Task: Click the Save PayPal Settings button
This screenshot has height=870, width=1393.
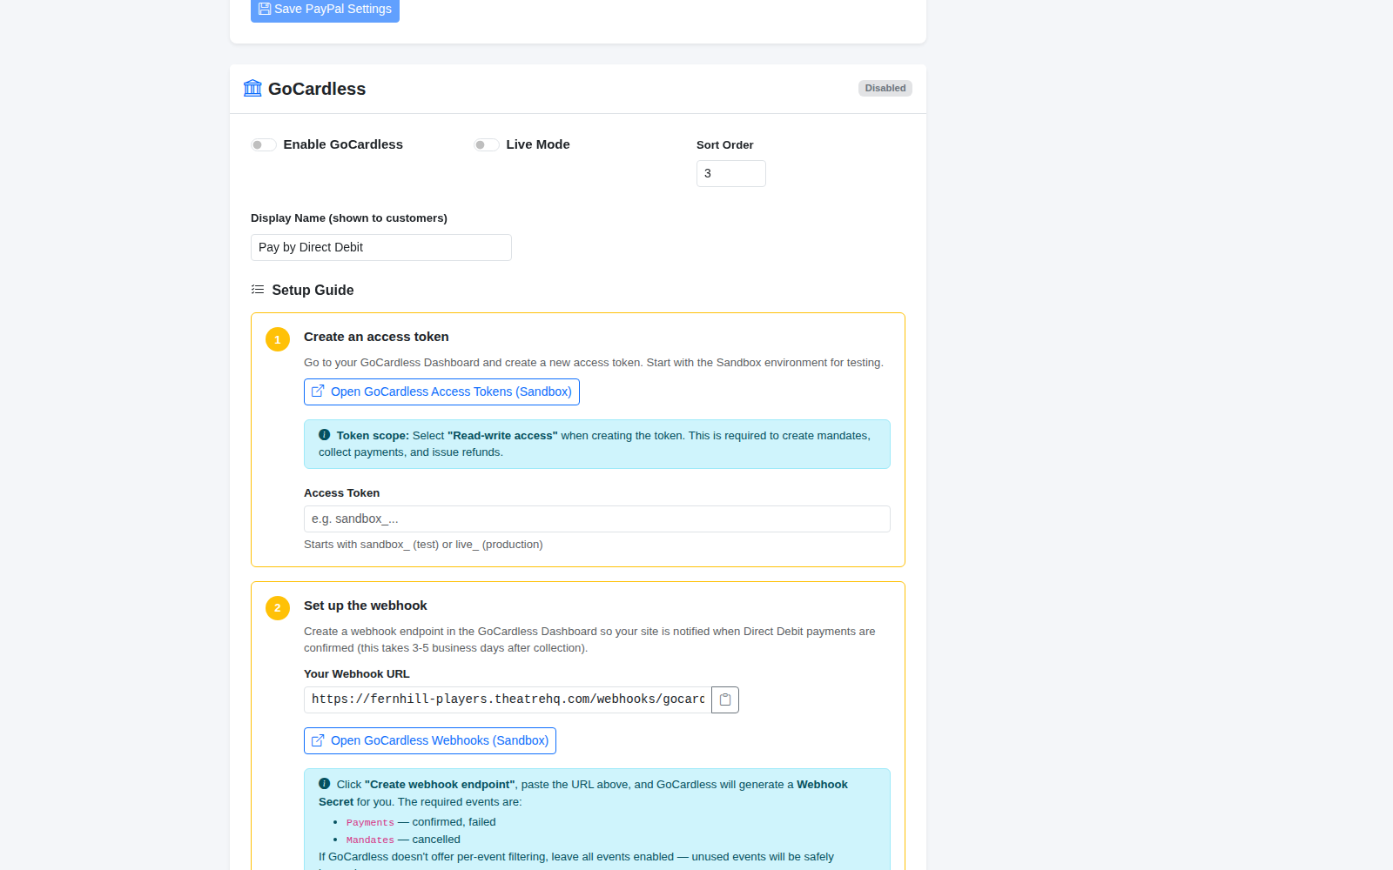Action: pyautogui.click(x=325, y=10)
